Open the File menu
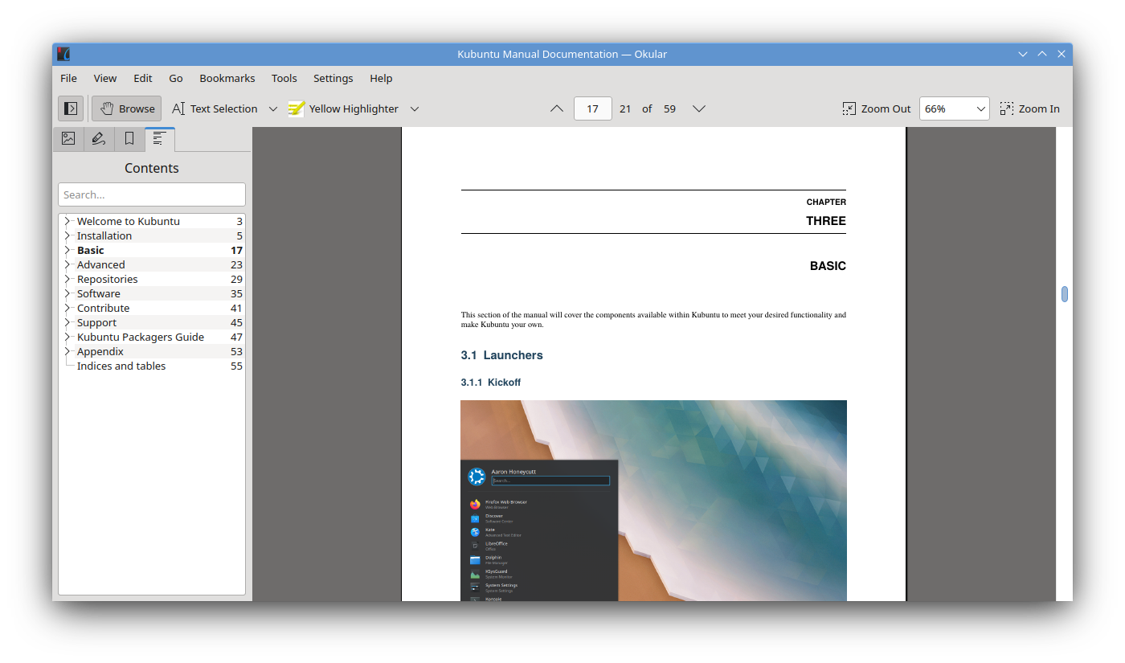 pyautogui.click(x=69, y=78)
